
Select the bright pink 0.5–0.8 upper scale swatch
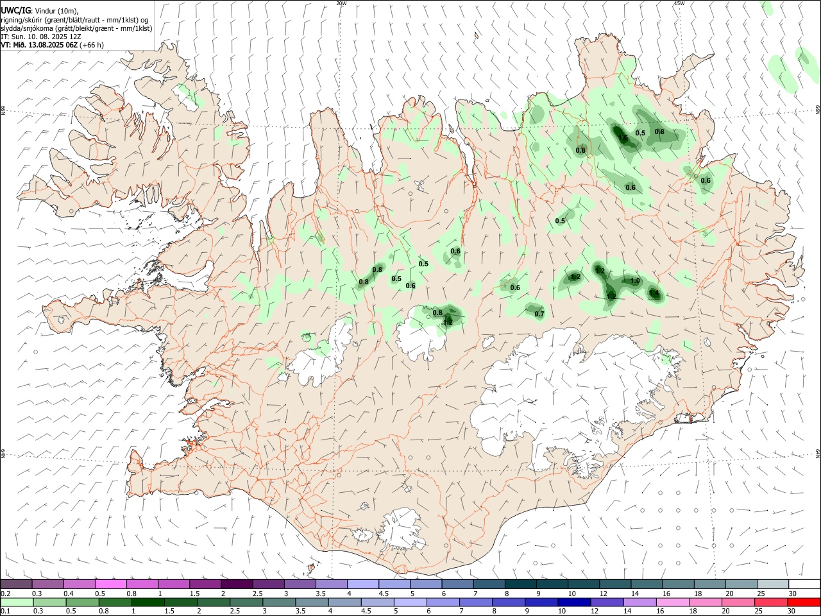tap(110, 584)
